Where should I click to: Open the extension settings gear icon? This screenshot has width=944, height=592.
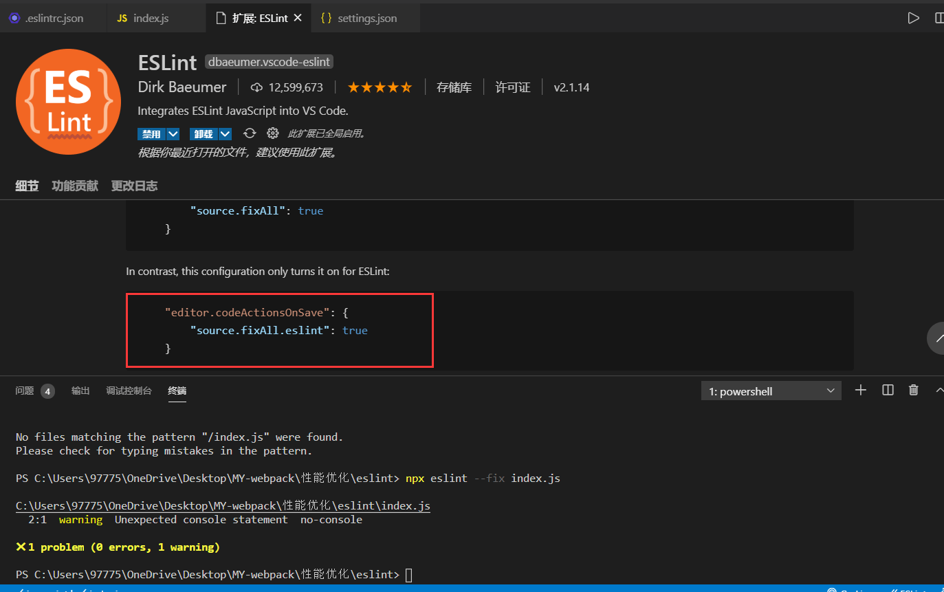coord(272,133)
